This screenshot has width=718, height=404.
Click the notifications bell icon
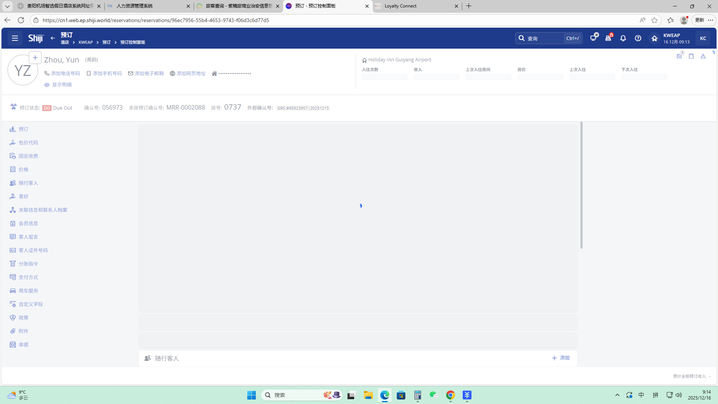623,38
